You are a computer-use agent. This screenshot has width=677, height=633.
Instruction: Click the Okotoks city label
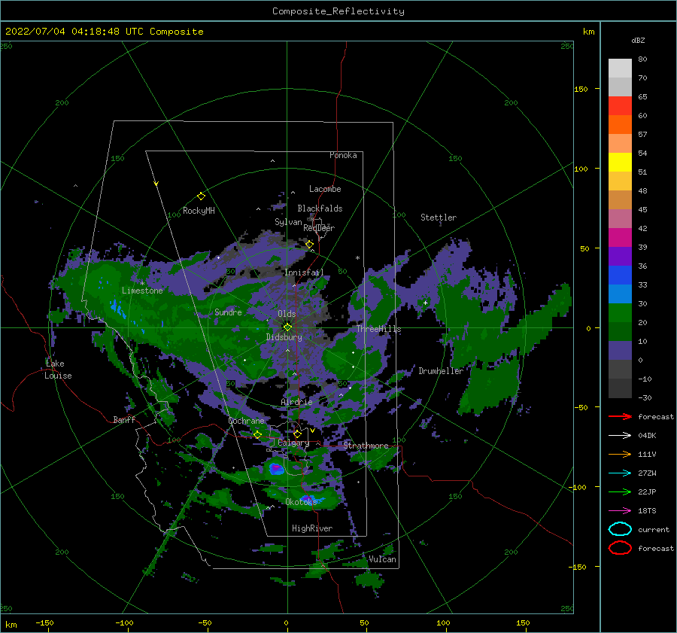coord(302,502)
